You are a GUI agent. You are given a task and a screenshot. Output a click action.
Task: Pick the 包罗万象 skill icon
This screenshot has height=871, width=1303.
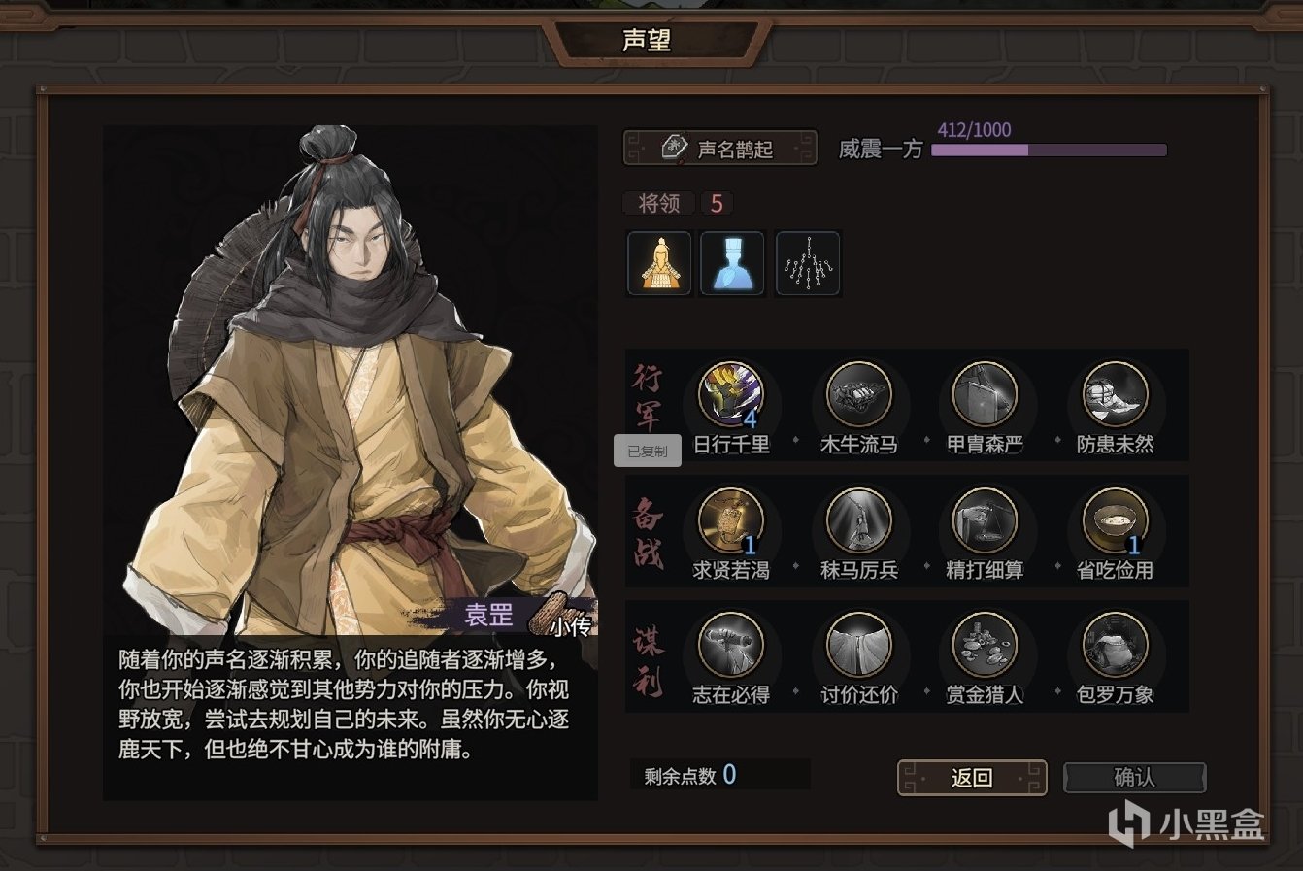pos(1116,645)
